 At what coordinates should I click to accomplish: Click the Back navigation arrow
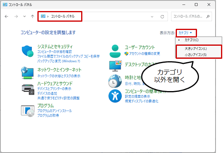(x=6, y=17)
